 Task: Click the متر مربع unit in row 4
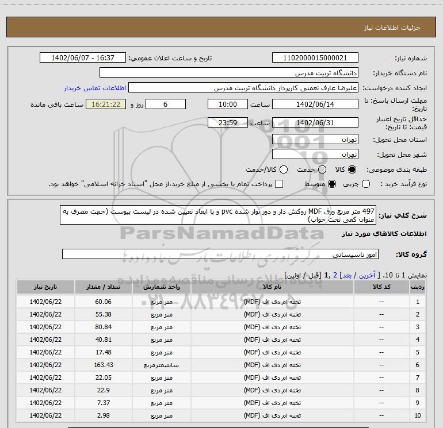(x=162, y=340)
